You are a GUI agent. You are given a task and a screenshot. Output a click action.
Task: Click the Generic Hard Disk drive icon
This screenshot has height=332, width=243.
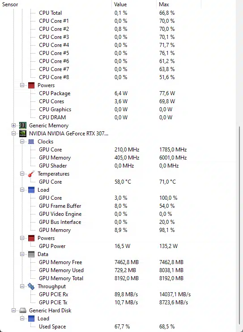click(x=23, y=311)
